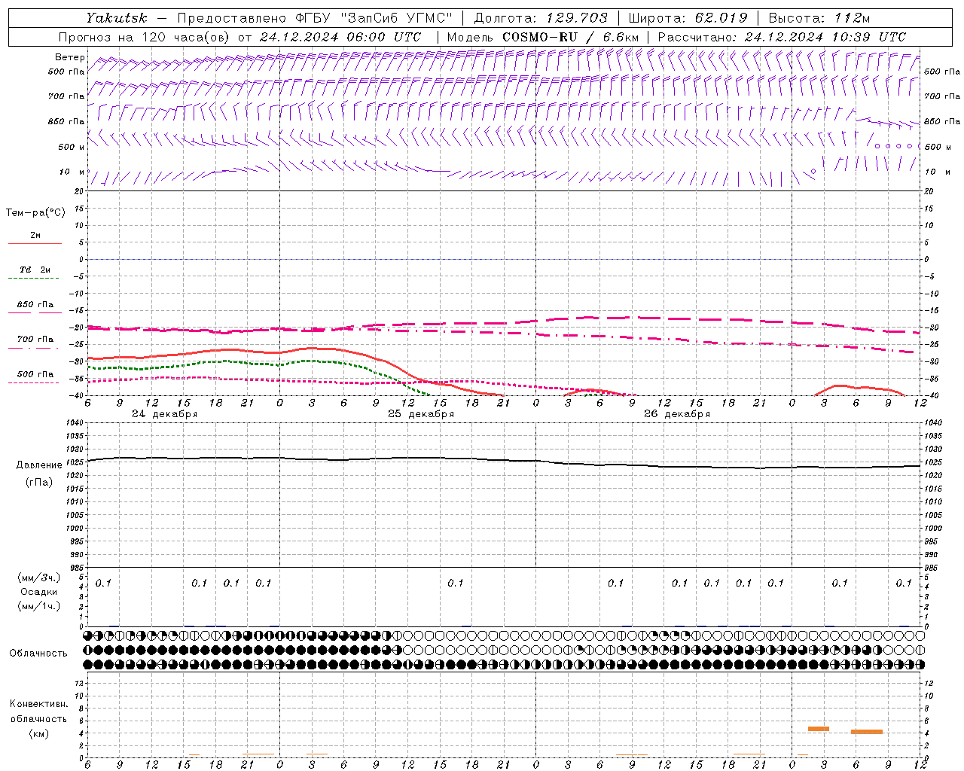The height and width of the screenshot is (771, 964).
Task: Click the '2м' temperature legend entry
Action: [35, 235]
